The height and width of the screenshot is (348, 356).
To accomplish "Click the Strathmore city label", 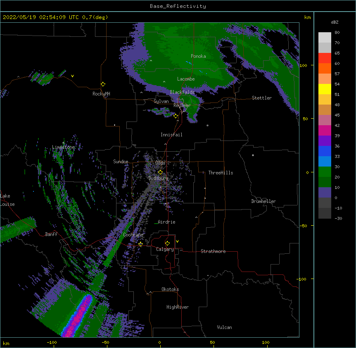I will (213, 251).
